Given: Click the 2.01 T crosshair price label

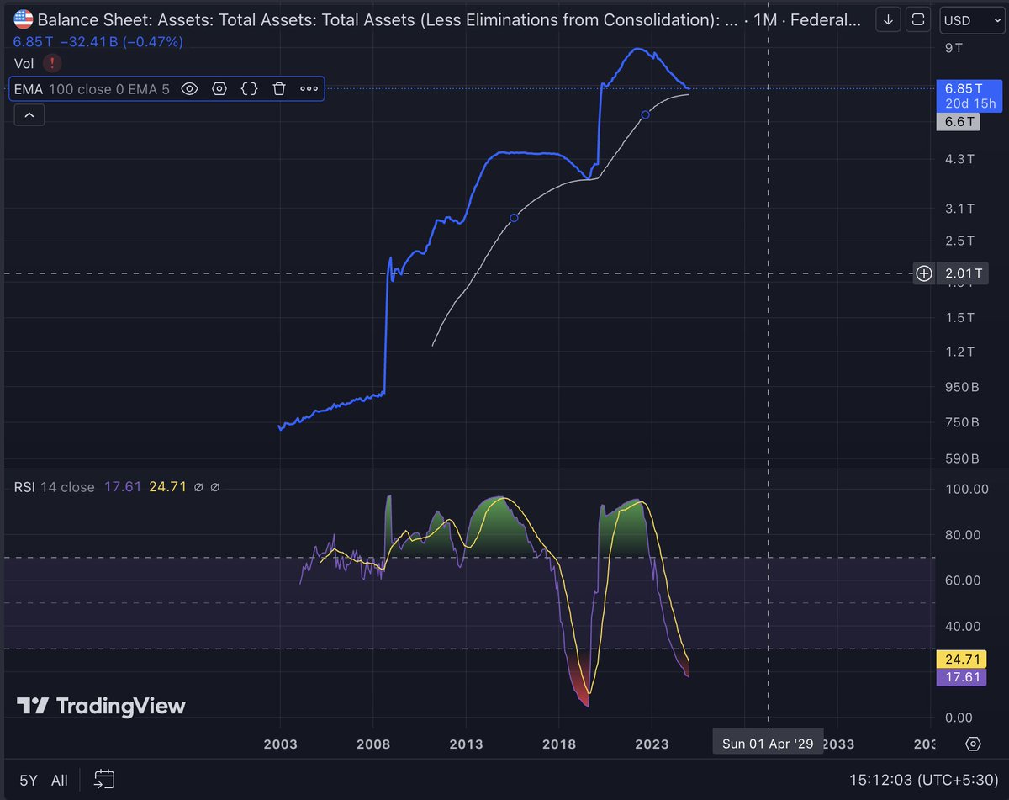Looking at the screenshot, I should (964, 273).
